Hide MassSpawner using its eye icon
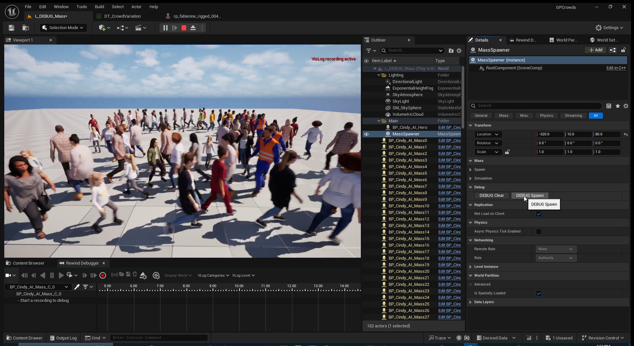Image resolution: width=634 pixels, height=346 pixels. [366, 134]
